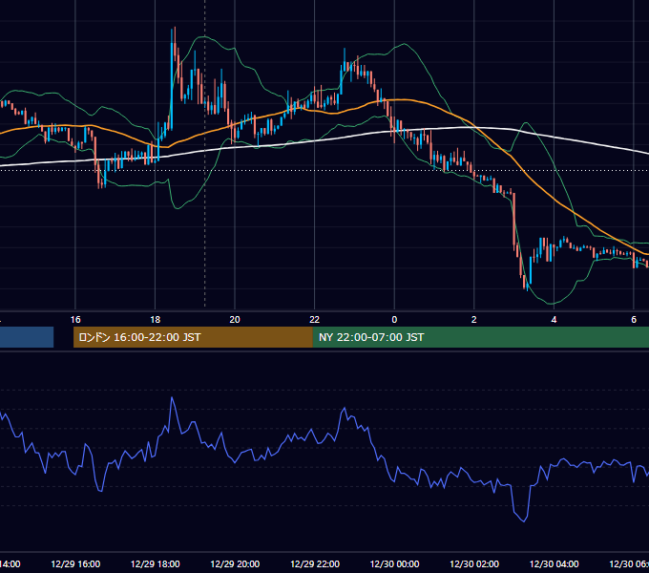Select the 0 hour label on the axis
This screenshot has width=649, height=573.
tap(394, 320)
